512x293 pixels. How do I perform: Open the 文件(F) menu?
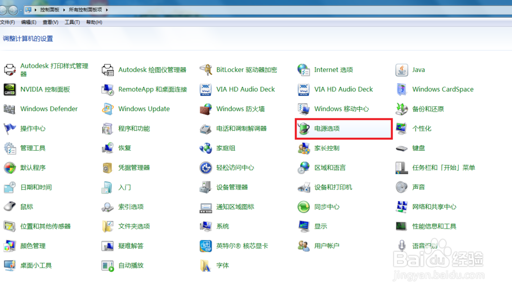(x=7, y=22)
